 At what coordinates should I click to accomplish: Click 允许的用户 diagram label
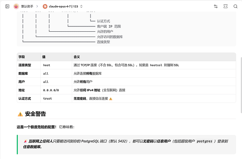point(105,31)
